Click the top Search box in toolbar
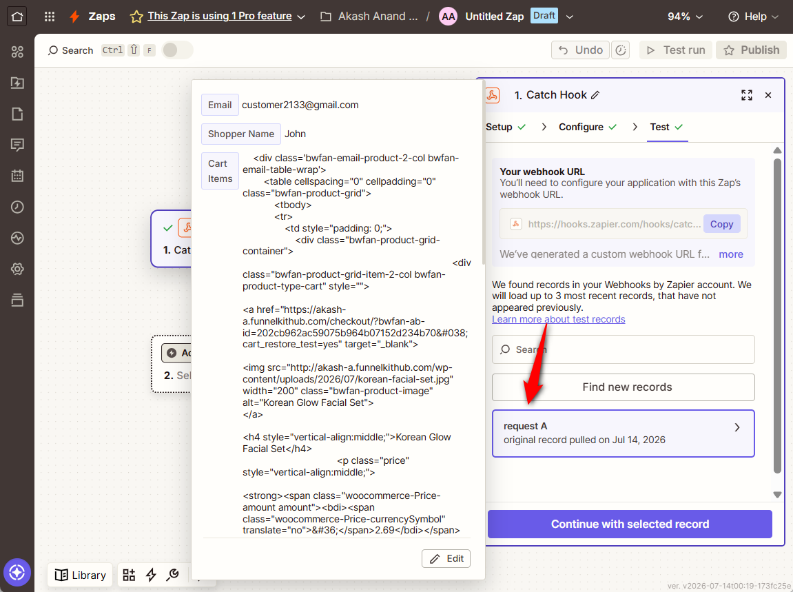This screenshot has height=592, width=793. [x=70, y=50]
